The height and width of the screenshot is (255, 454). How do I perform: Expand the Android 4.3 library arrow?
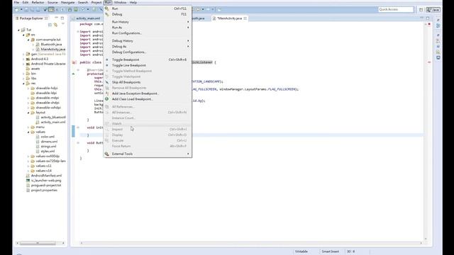click(23, 59)
